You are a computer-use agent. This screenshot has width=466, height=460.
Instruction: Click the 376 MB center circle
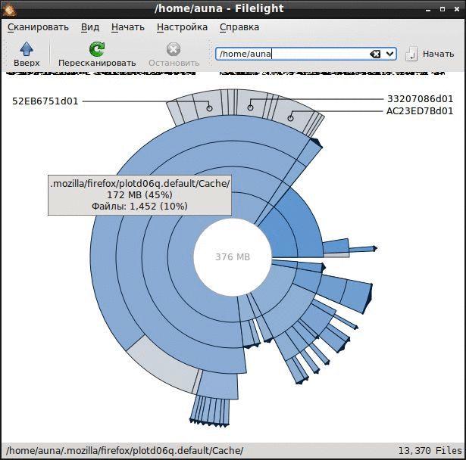pos(233,257)
